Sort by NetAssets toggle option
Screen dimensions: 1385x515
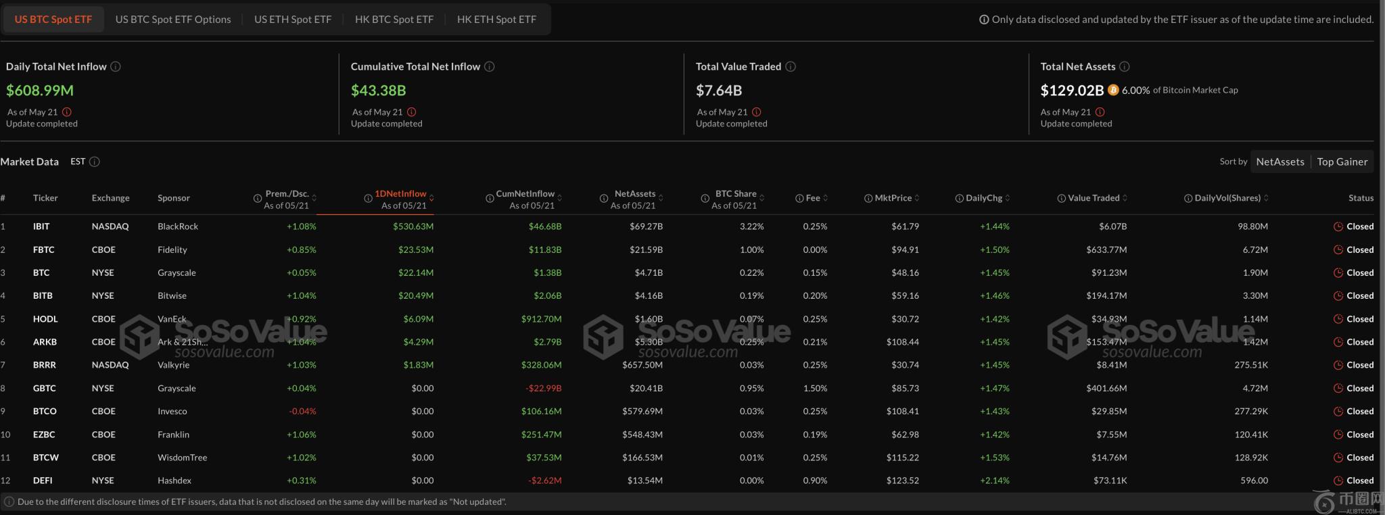(1280, 162)
